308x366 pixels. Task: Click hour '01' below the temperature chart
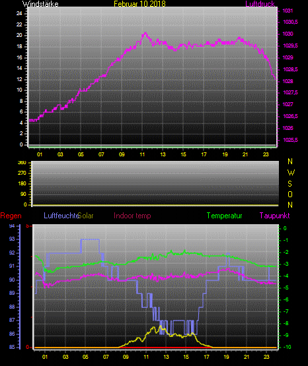pyautogui.click(x=45, y=357)
